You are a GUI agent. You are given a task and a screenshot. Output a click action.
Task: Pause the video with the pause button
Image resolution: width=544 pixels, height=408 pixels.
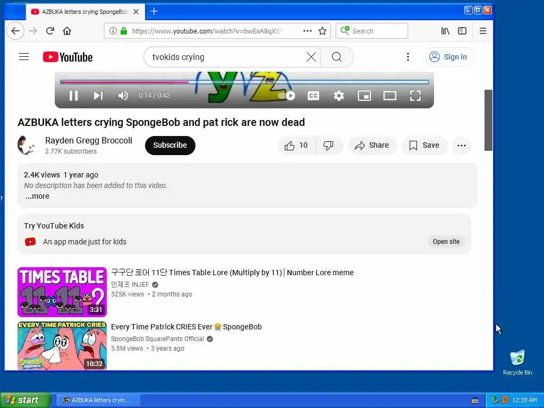pos(73,96)
